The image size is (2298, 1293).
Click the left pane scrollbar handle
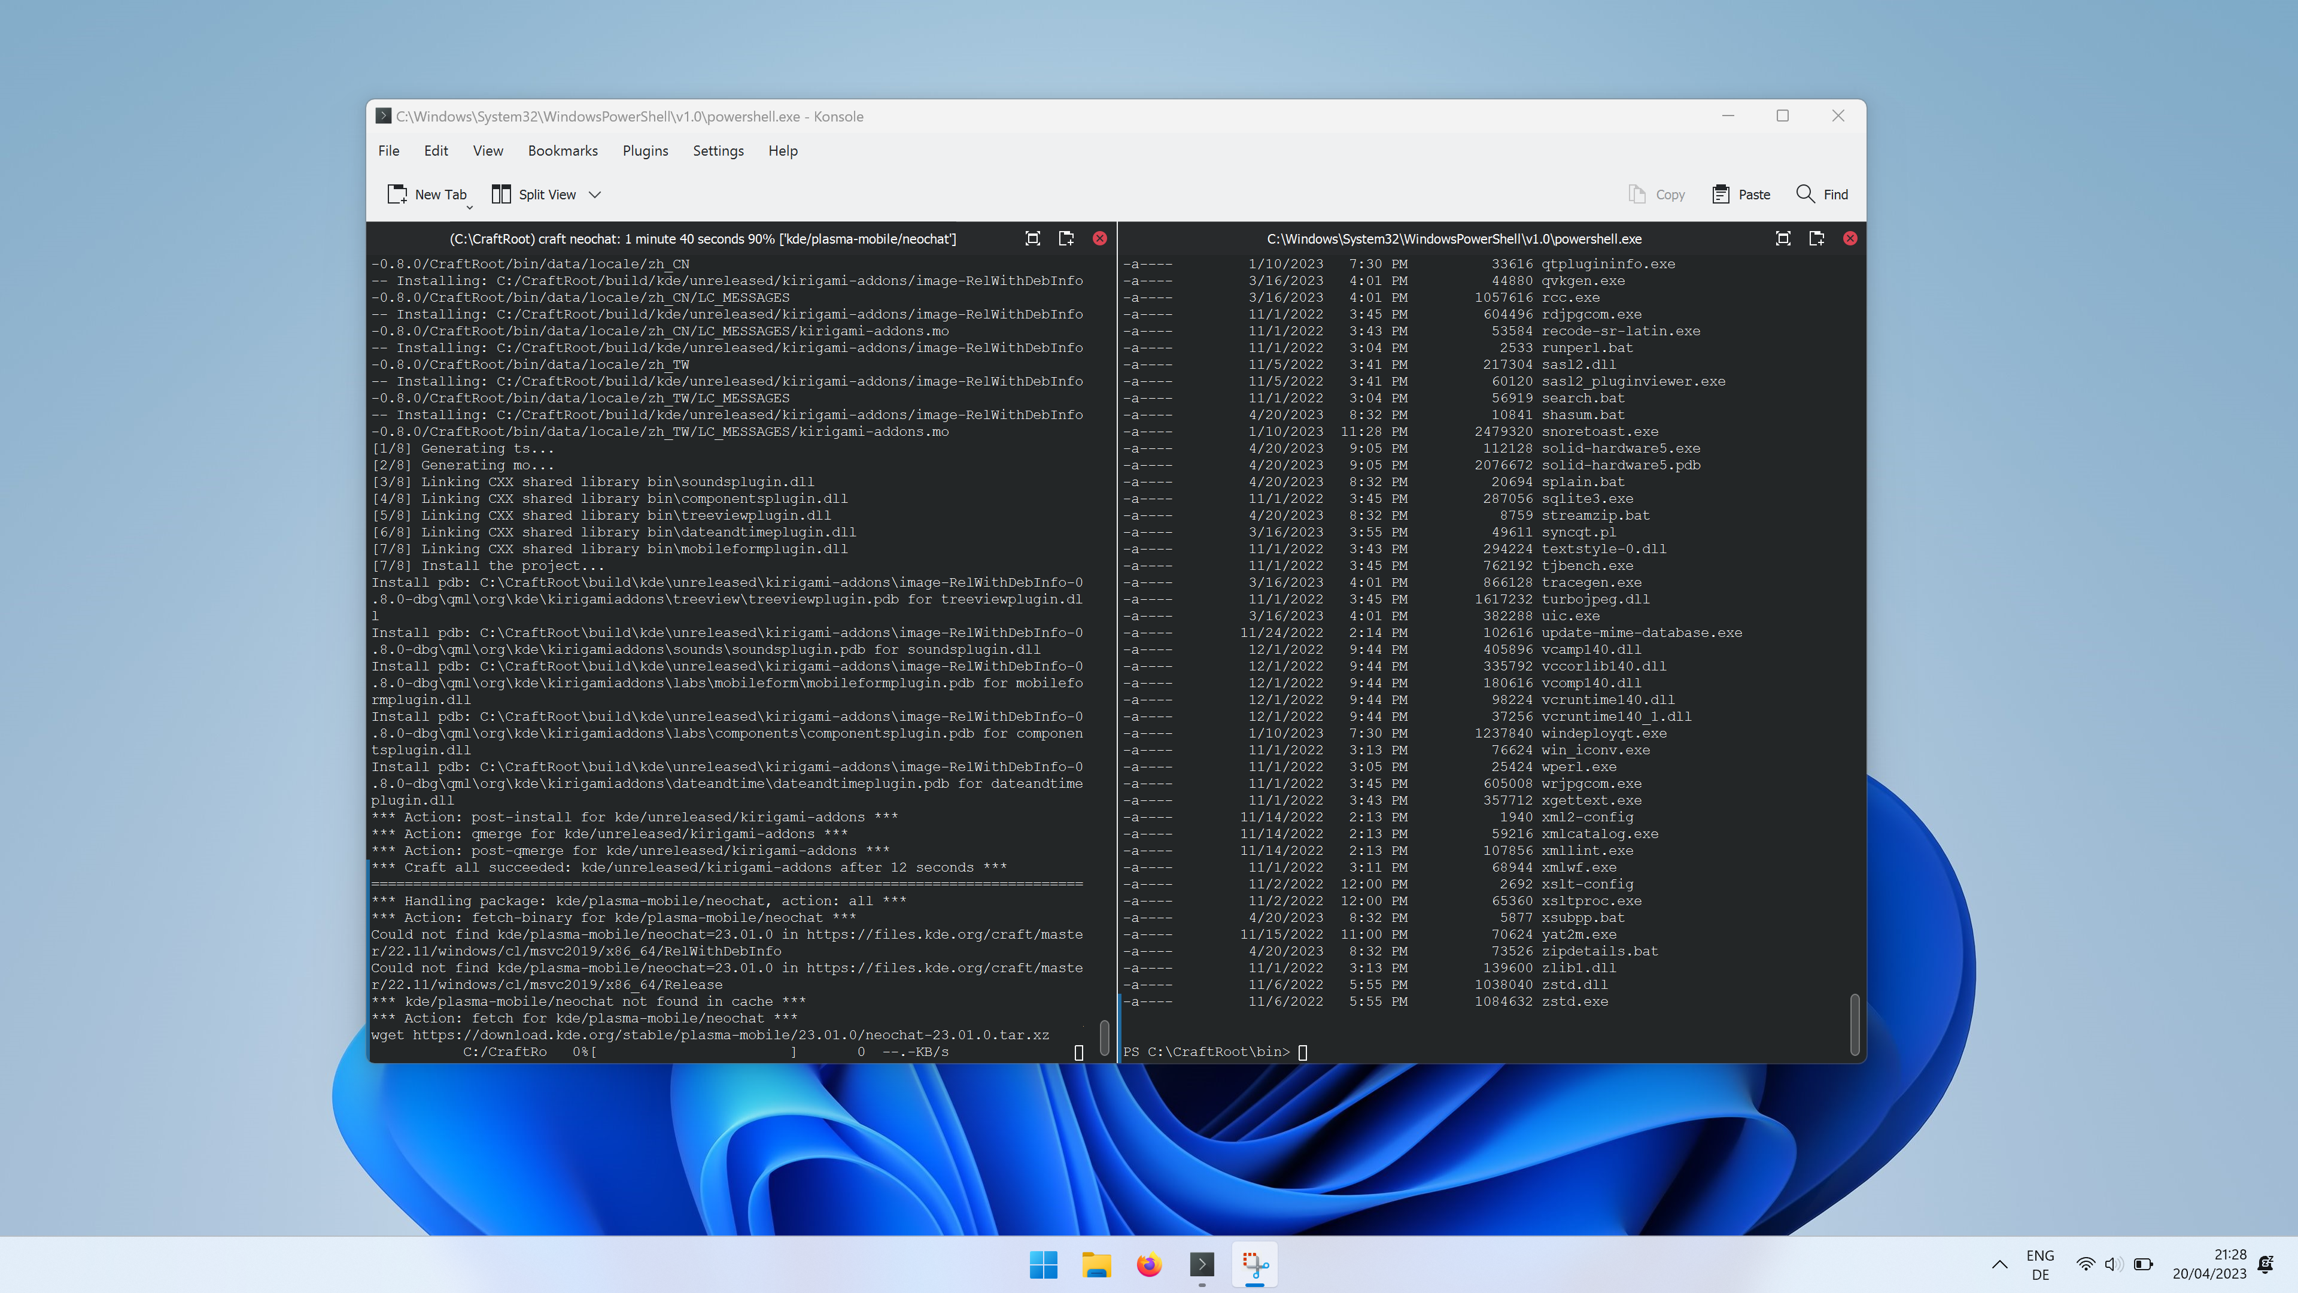[1104, 1038]
